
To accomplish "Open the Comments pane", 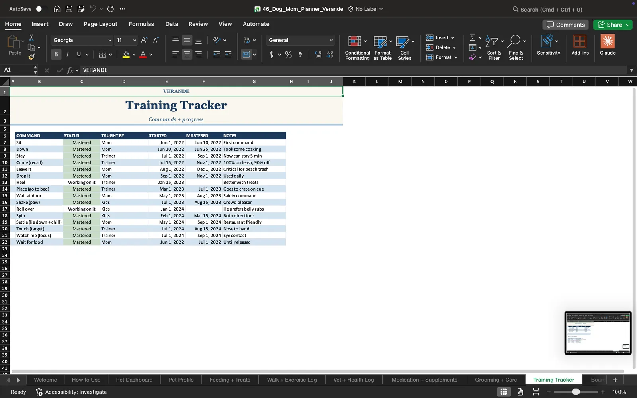I will pos(566,25).
